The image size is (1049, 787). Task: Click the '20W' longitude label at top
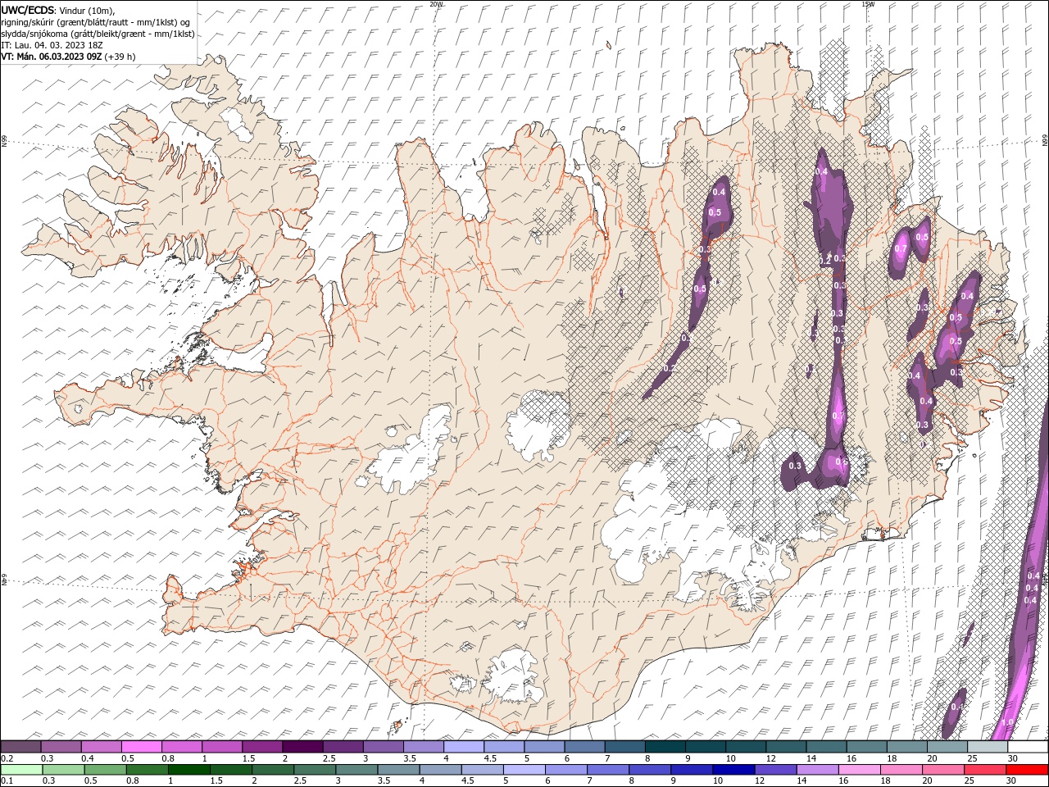[436, 3]
